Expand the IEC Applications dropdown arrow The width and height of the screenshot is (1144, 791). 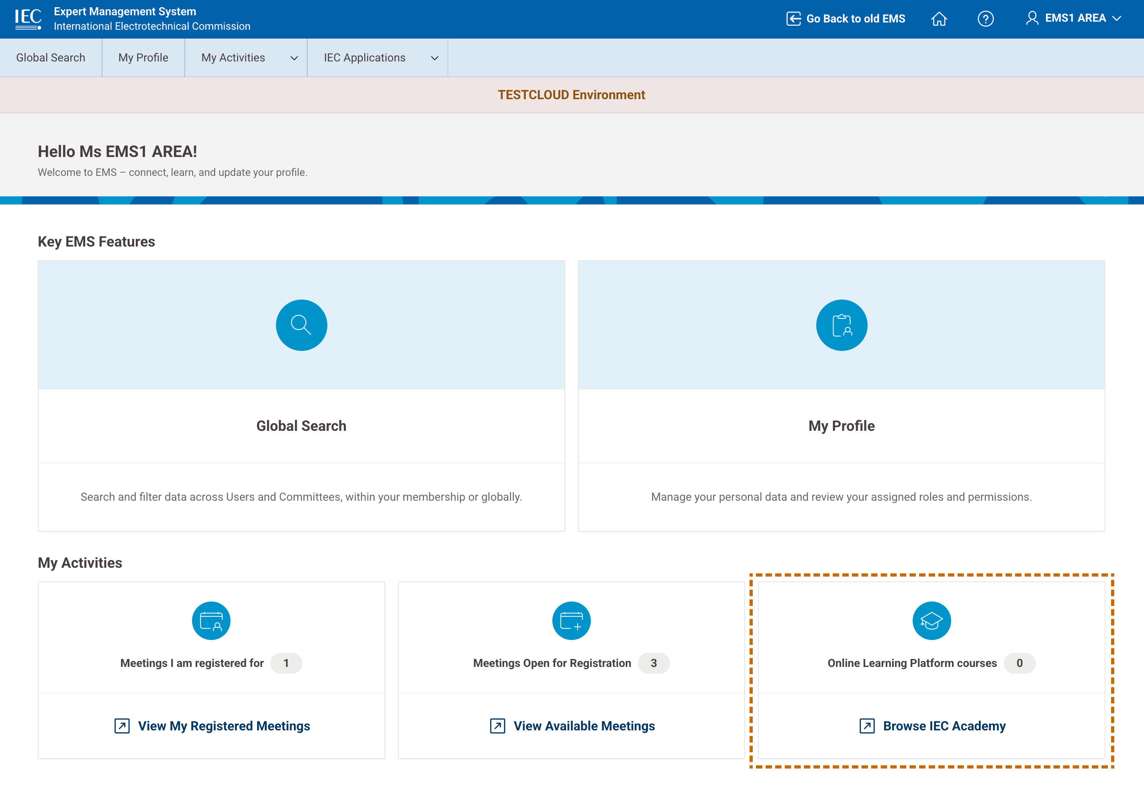click(x=435, y=58)
